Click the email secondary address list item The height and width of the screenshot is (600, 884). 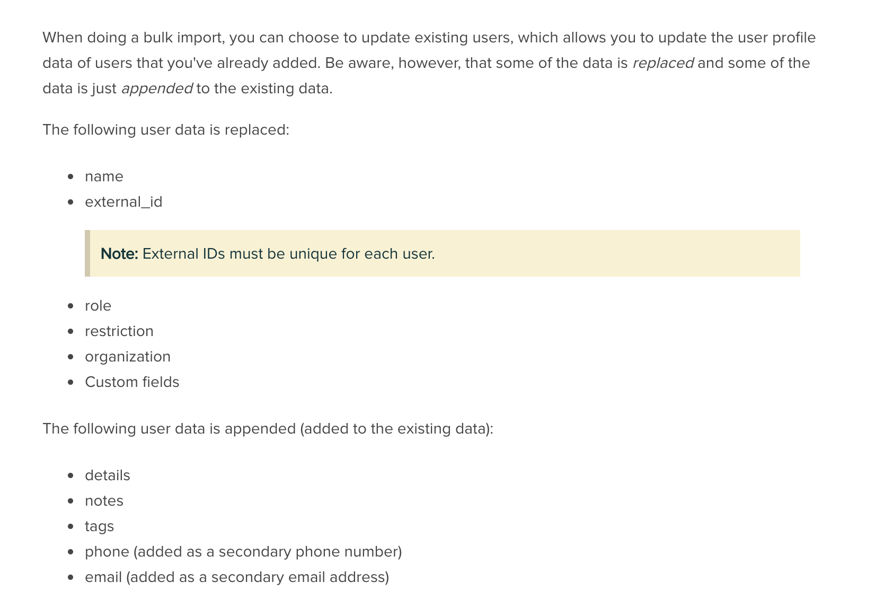pyautogui.click(x=237, y=577)
